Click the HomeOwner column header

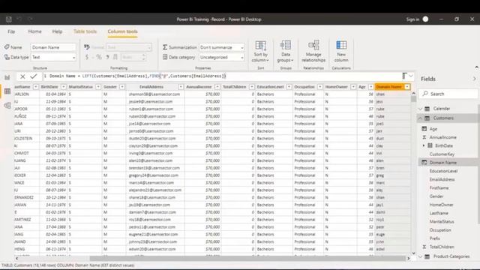336,87
